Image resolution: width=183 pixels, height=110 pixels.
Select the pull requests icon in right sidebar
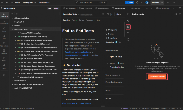coord(128,27)
